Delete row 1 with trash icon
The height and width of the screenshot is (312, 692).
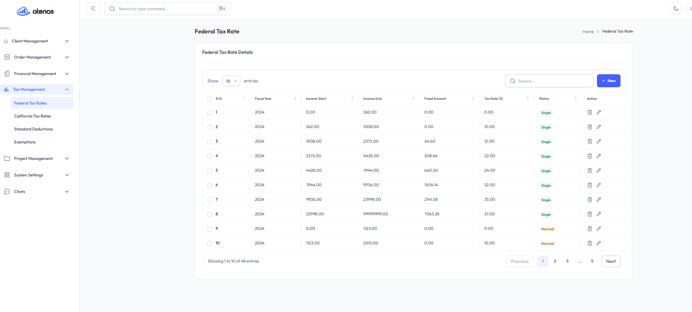(589, 112)
